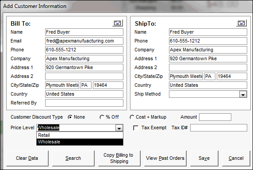
Task: Choose Retail from Price Level list
Action: tap(80, 135)
